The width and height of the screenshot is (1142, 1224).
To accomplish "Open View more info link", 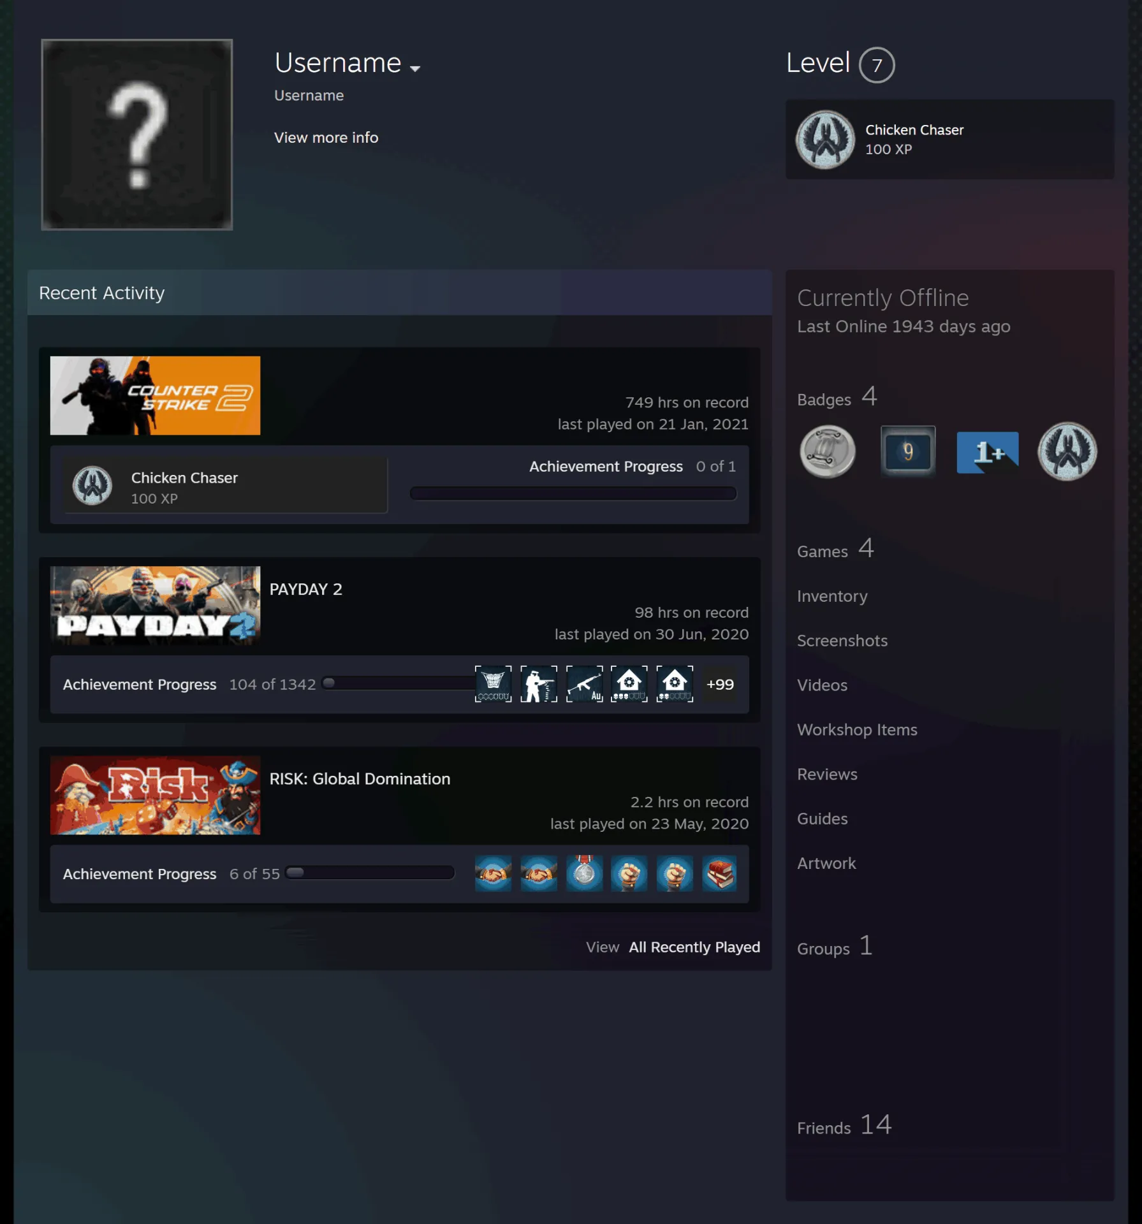I will tap(326, 138).
